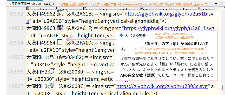This screenshot has width=225, height=95.
Task: Click the text 大漢和49962: in the editor
Action: [42, 14]
